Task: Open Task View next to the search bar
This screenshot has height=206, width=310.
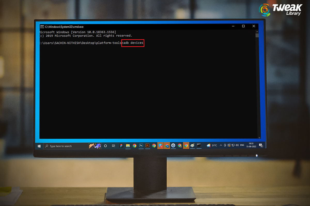Action: click(113, 145)
